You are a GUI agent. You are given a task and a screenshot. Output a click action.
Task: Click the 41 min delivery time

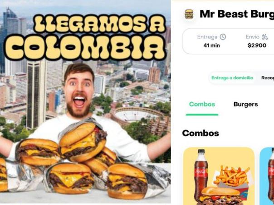[211, 46]
